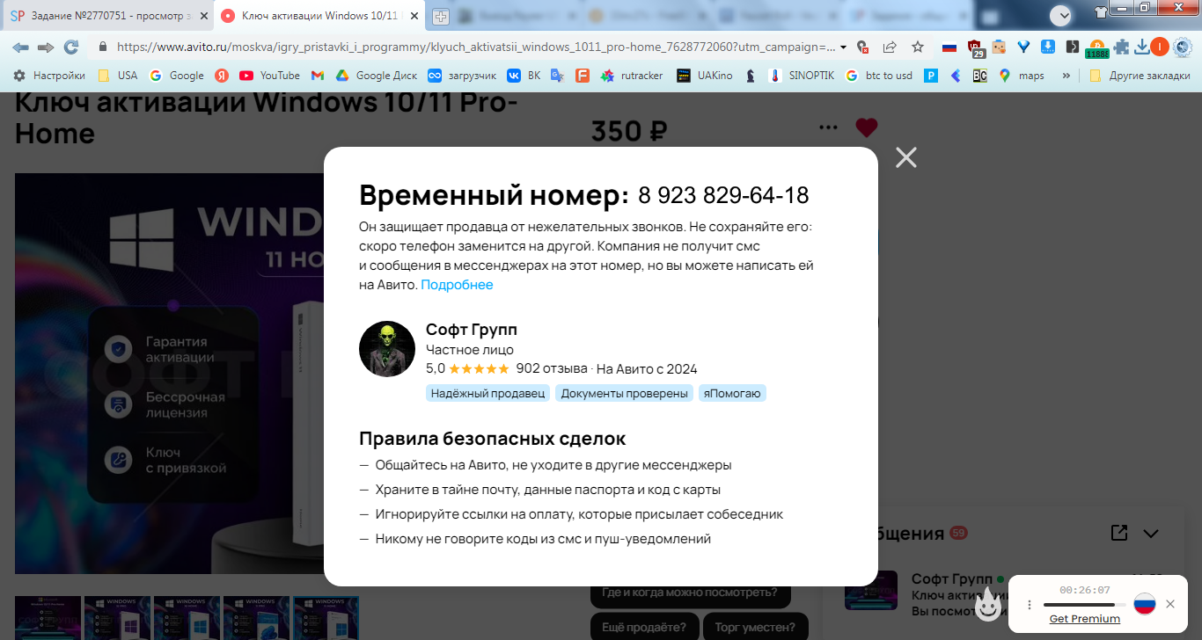This screenshot has height=640, width=1202.
Task: View the 902 отзыва reviews
Action: click(x=551, y=368)
